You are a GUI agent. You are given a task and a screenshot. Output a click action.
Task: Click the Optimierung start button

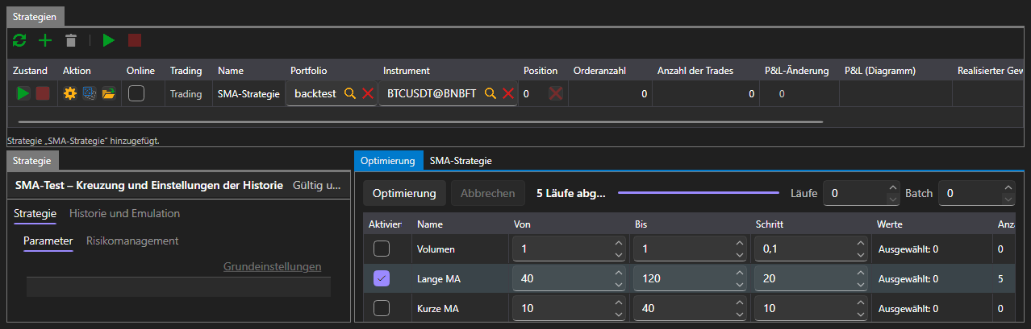click(404, 193)
